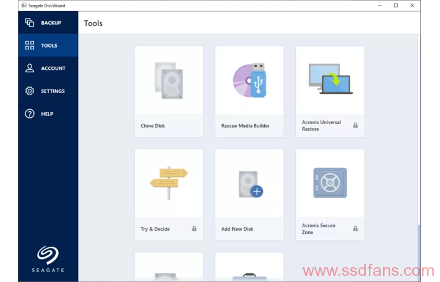Image resolution: width=440 pixels, height=282 pixels.
Task: Maximize the Seagate DiscWizard window
Action: [395, 6]
